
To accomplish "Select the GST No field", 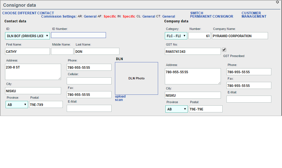I will [193, 51].
